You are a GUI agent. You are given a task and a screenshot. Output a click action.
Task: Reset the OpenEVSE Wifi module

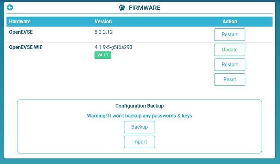click(229, 79)
